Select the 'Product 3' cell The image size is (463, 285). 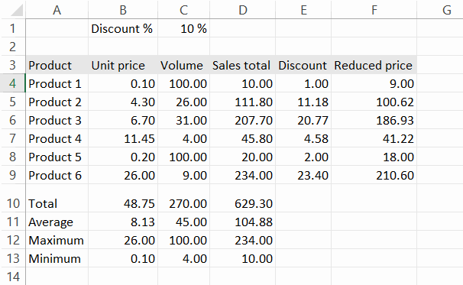[x=57, y=120]
